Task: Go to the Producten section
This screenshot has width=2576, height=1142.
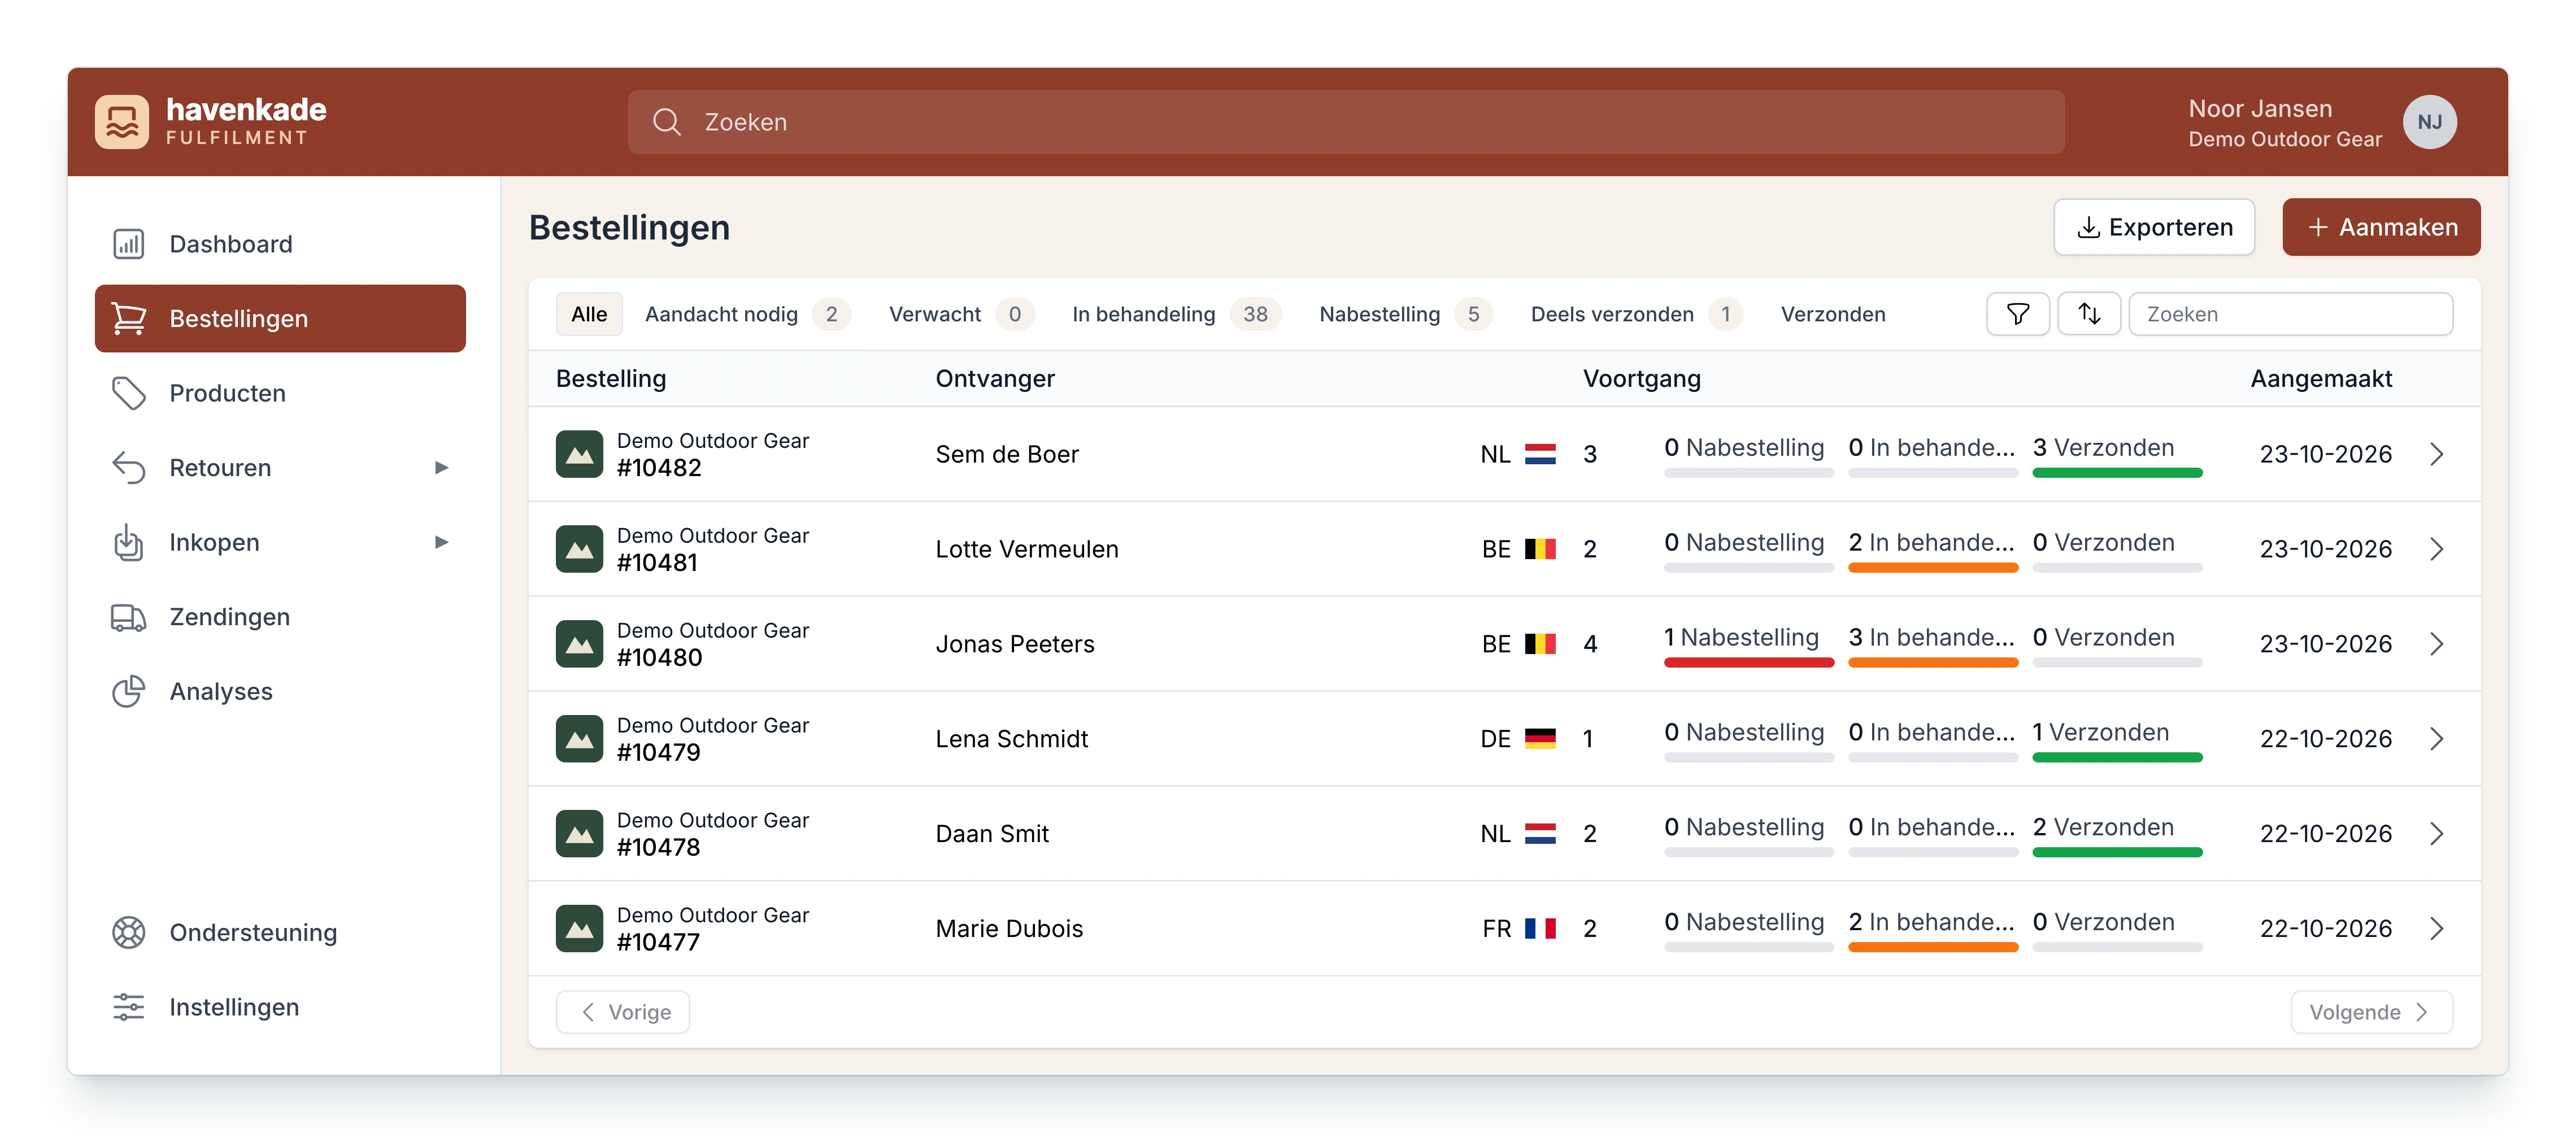Action: [280, 393]
